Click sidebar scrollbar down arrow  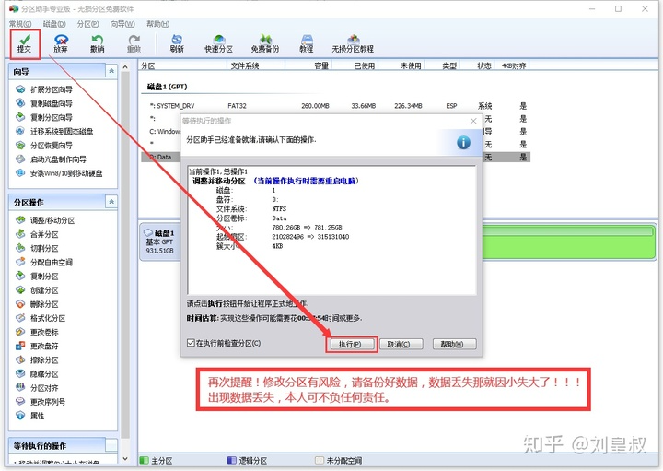click(125, 458)
